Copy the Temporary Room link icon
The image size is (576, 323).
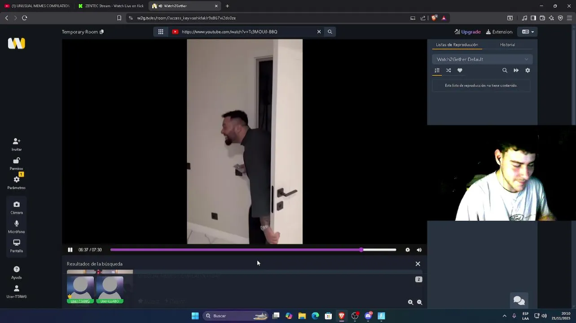tap(101, 32)
